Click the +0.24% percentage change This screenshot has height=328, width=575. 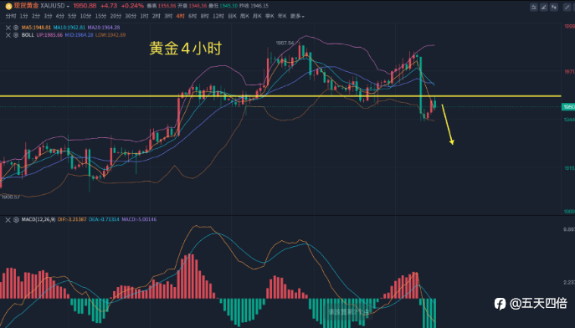132,6
